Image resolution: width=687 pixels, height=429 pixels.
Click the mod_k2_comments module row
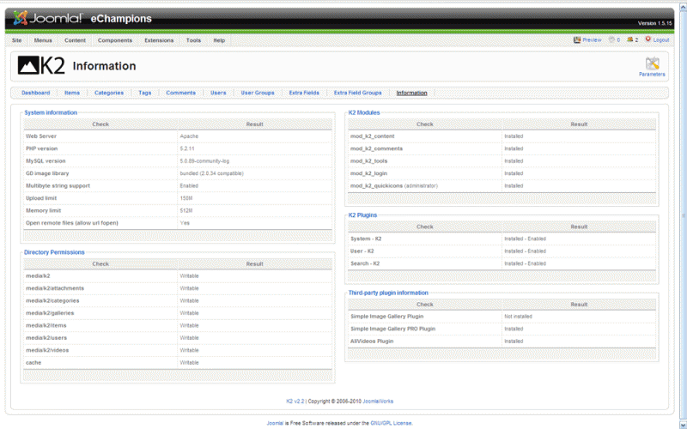(502, 148)
